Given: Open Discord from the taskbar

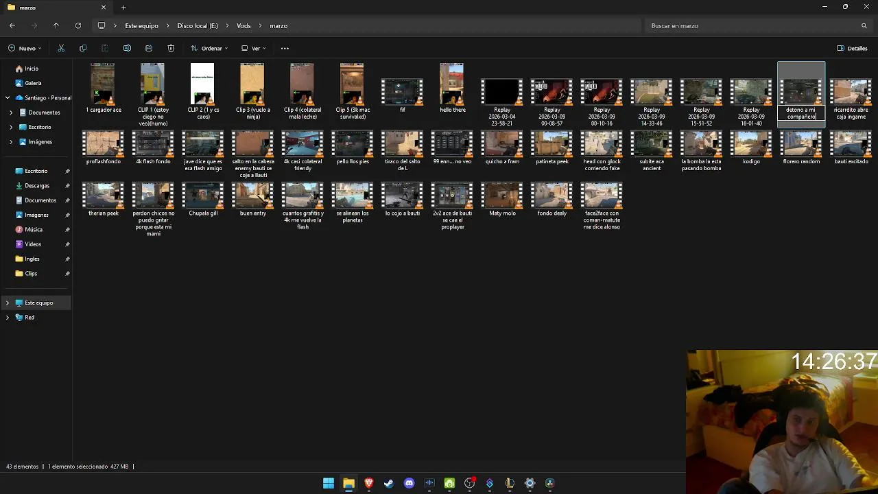Looking at the screenshot, I should 410,483.
